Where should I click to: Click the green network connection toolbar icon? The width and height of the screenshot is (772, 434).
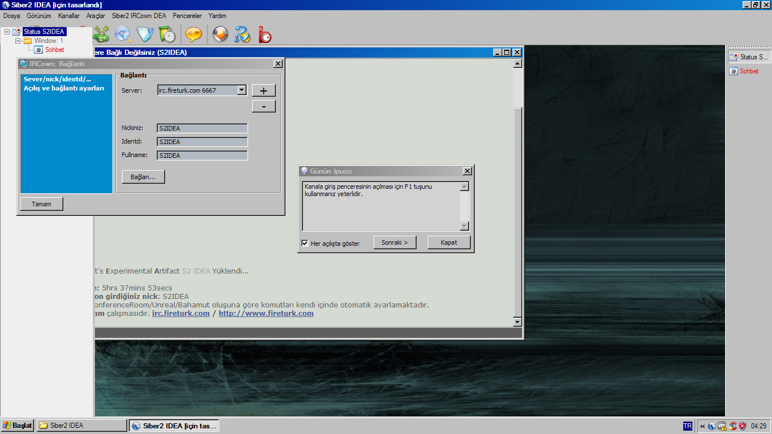coord(102,34)
